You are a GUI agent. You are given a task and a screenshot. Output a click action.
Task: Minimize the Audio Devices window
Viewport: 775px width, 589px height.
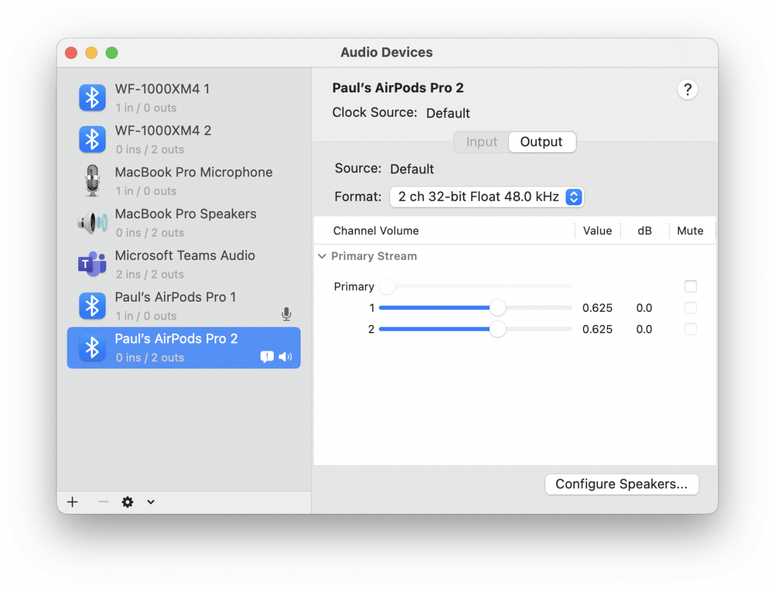pyautogui.click(x=91, y=53)
